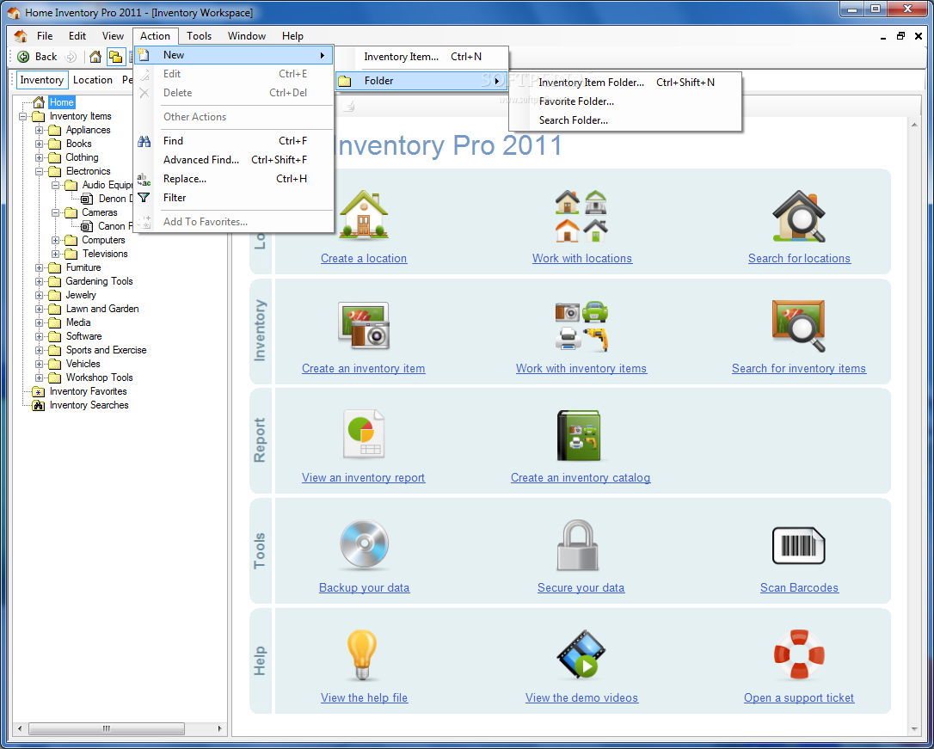This screenshot has height=749, width=934.
Task: Open the Open a support ticket link
Action: click(x=799, y=697)
